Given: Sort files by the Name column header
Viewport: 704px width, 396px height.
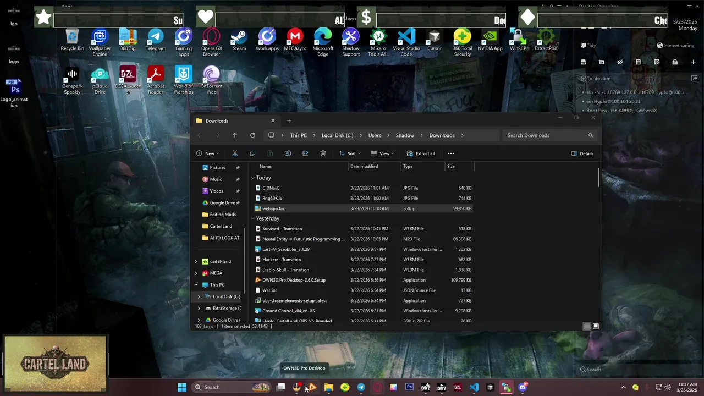Looking at the screenshot, I should point(265,166).
